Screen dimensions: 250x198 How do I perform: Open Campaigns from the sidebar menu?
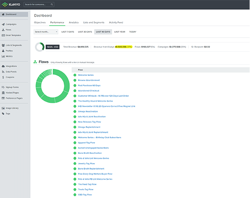tap(11, 24)
